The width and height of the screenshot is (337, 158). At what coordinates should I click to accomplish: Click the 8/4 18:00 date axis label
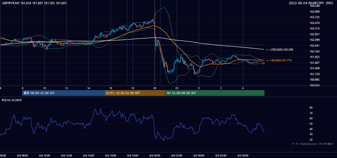[133, 156]
